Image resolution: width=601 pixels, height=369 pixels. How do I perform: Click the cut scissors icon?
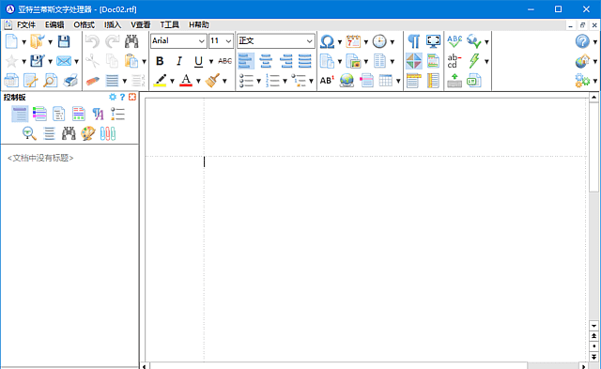pyautogui.click(x=92, y=61)
